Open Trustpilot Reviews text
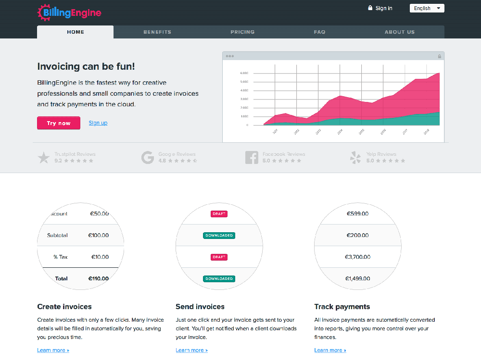The image size is (481, 363). pyautogui.click(x=75, y=154)
